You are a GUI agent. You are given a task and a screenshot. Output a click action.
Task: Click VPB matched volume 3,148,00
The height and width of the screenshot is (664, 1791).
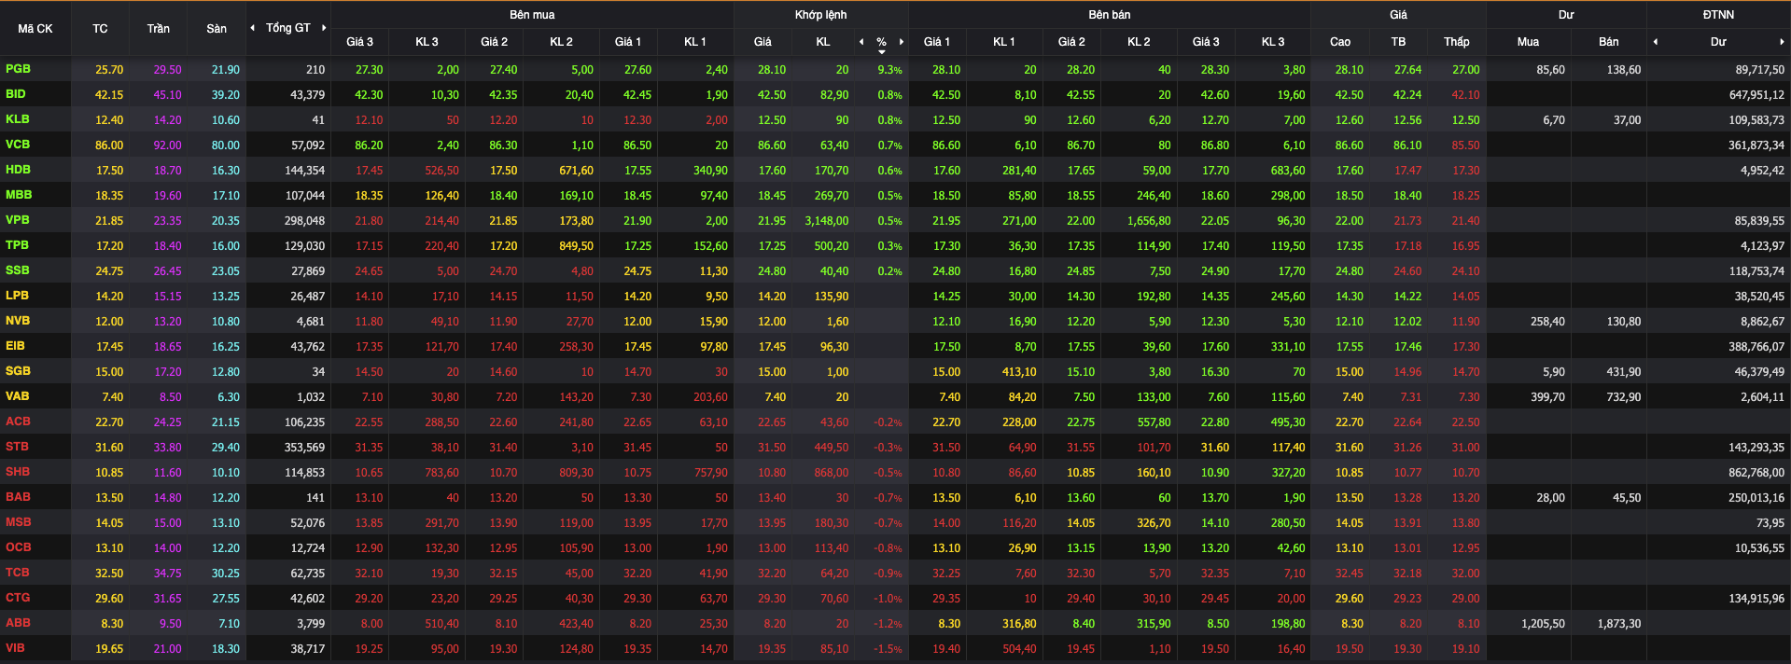point(827,221)
